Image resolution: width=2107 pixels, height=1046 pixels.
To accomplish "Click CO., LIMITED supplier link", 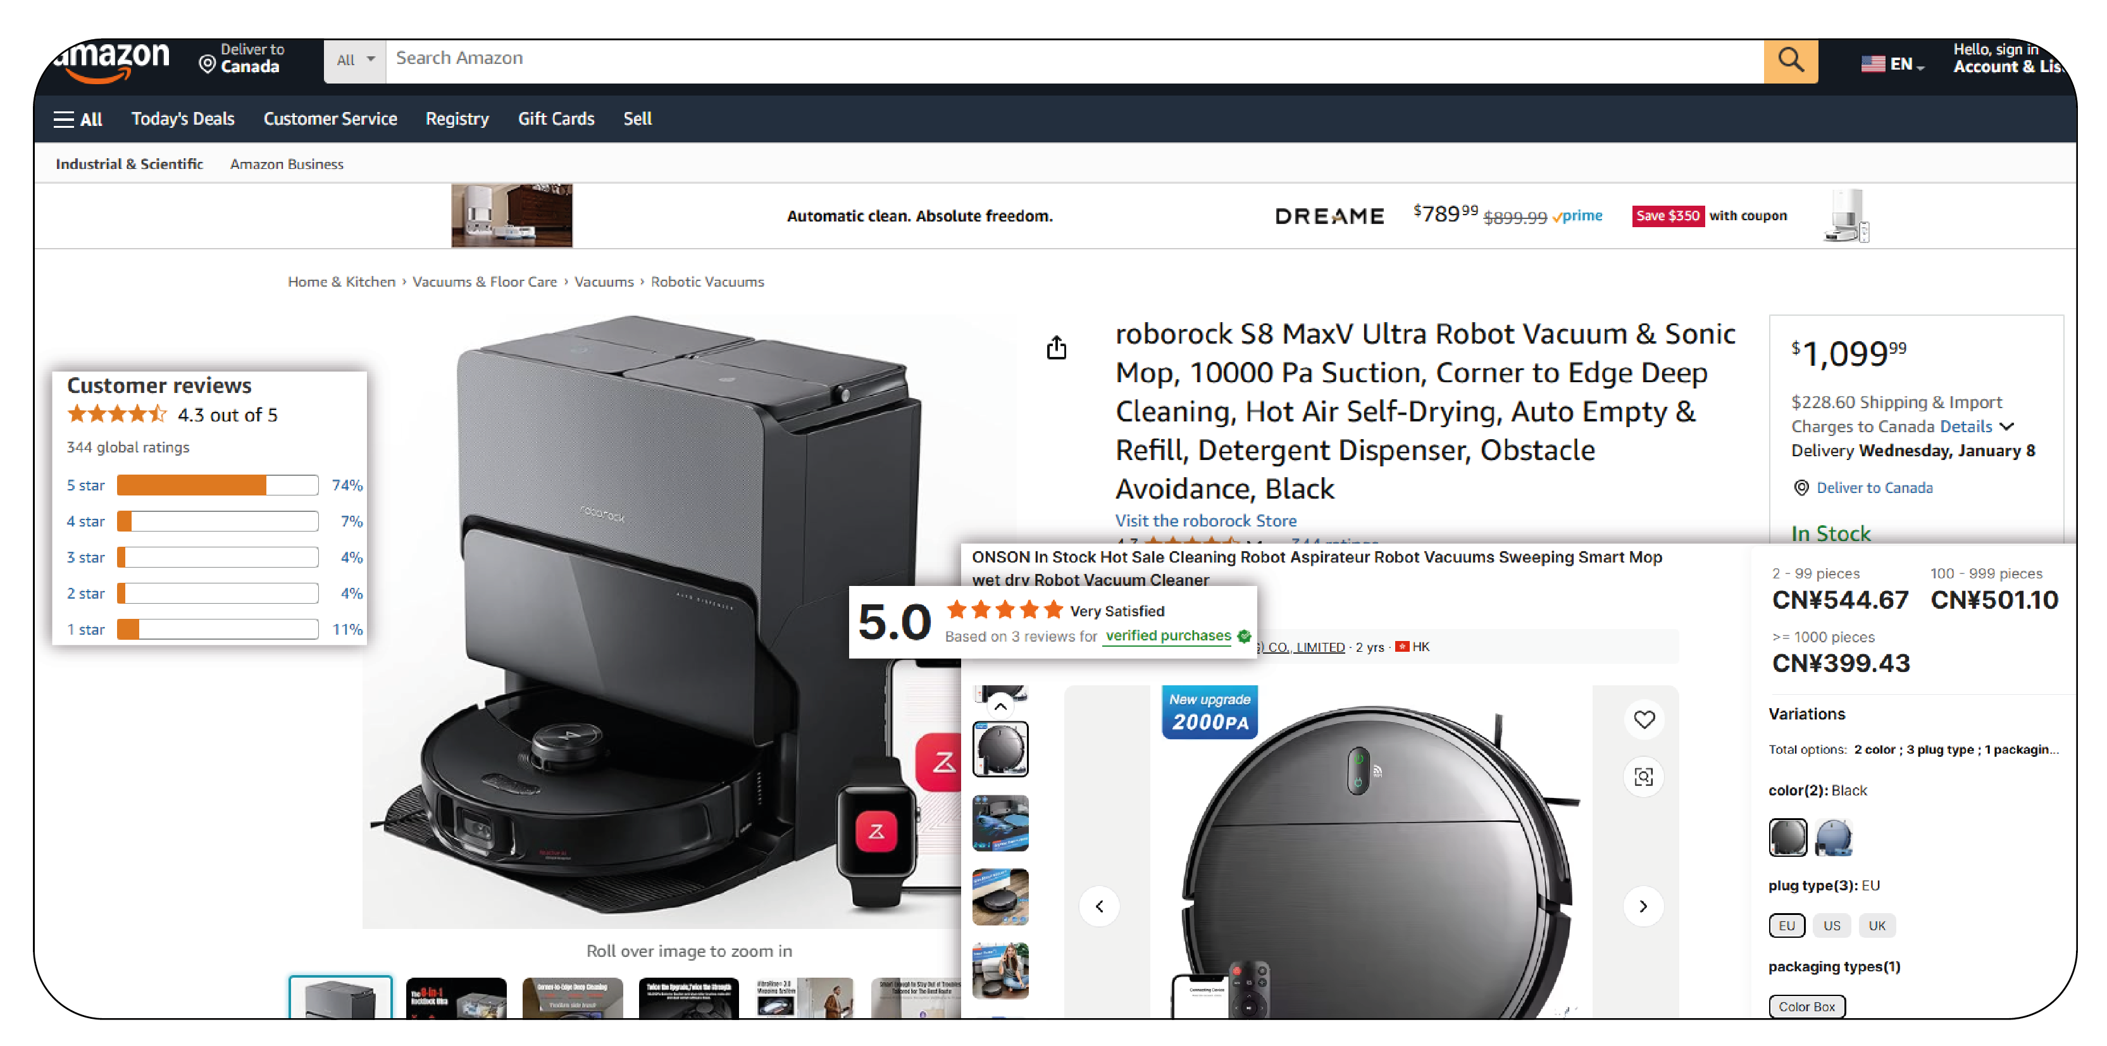I will click(1300, 647).
